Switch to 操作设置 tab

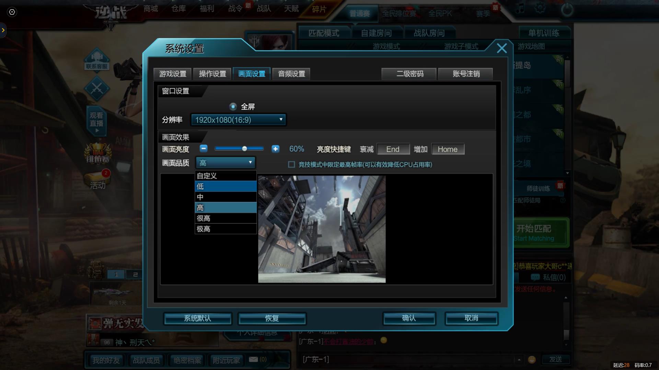pos(212,74)
